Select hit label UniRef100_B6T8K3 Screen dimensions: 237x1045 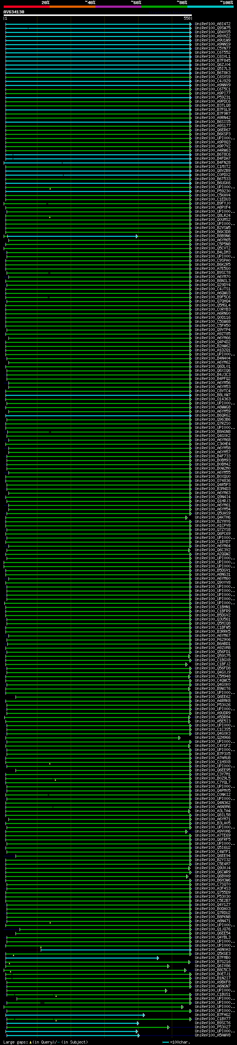coord(212,73)
